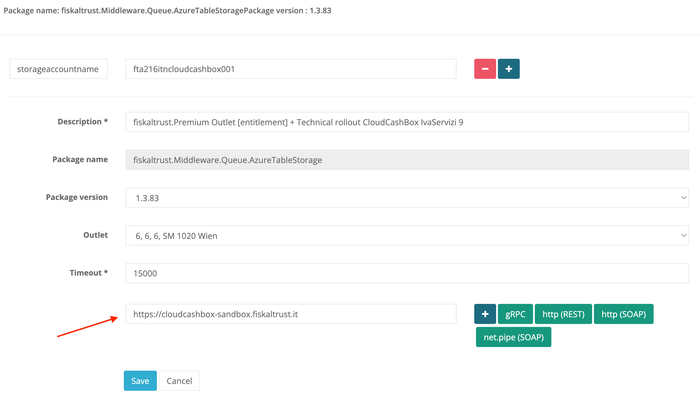Save the queue configuration
700x399 pixels.
tap(140, 381)
